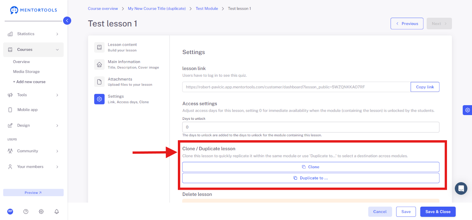The width and height of the screenshot is (472, 220).
Task: Click the blue Settings gear icon tile
Action: click(x=99, y=99)
